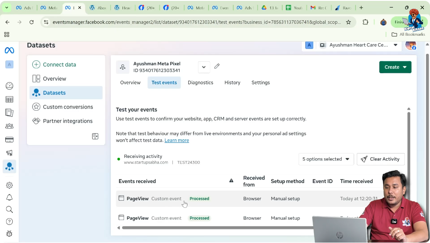Open Overview in left navigation
430x243 pixels.
(66, 79)
